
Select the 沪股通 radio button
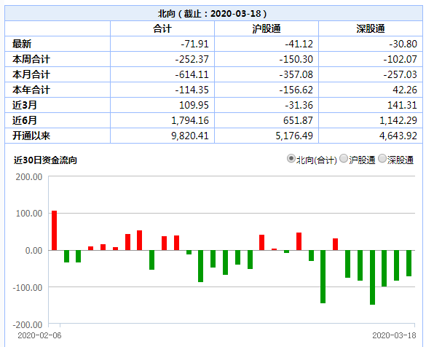[x=344, y=159]
